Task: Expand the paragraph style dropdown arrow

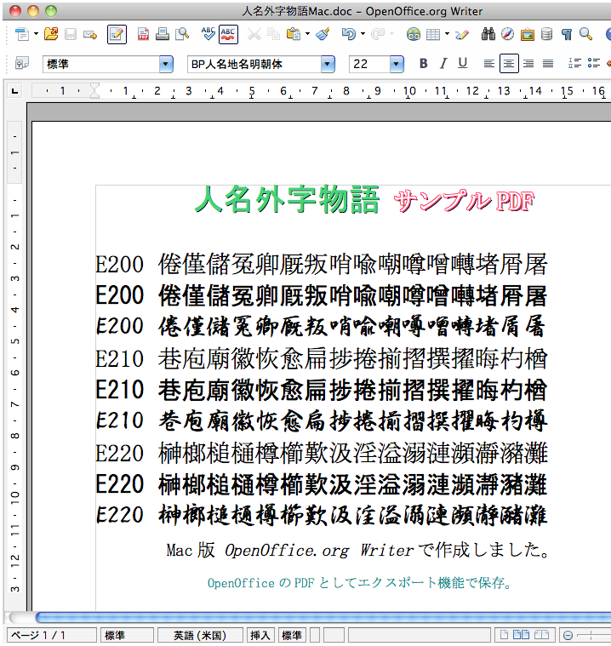Action: coord(166,65)
